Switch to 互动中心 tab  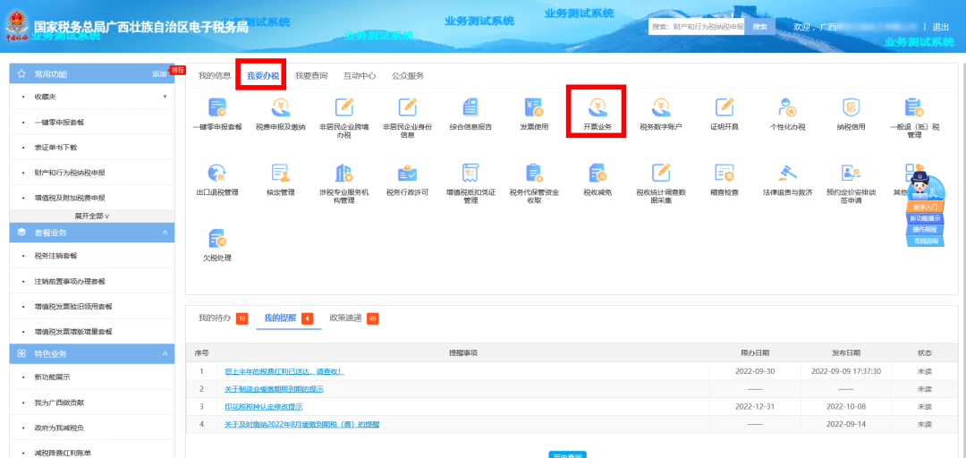[360, 76]
